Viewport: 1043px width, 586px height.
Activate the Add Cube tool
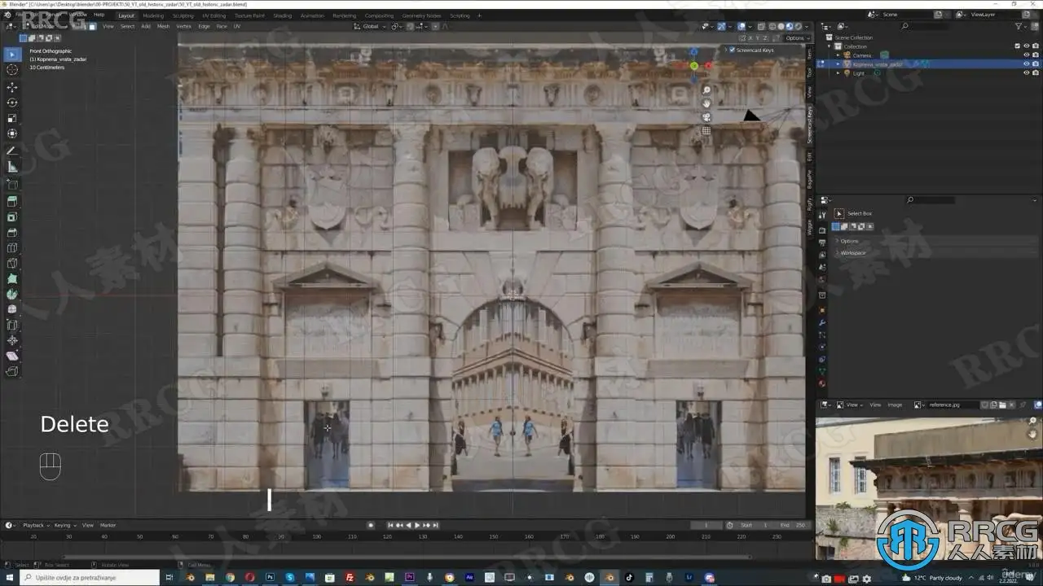pyautogui.click(x=12, y=185)
